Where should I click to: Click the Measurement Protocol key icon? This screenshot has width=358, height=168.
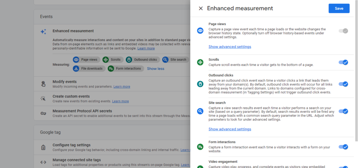(43, 113)
